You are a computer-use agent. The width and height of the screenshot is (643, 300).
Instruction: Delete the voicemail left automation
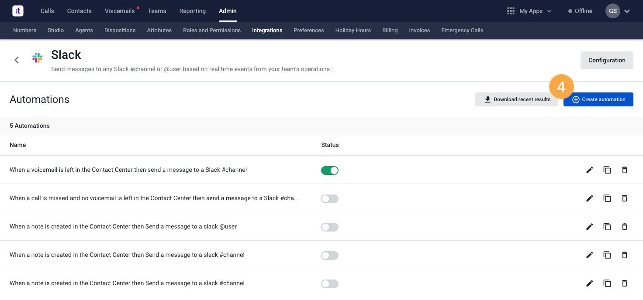(625, 170)
